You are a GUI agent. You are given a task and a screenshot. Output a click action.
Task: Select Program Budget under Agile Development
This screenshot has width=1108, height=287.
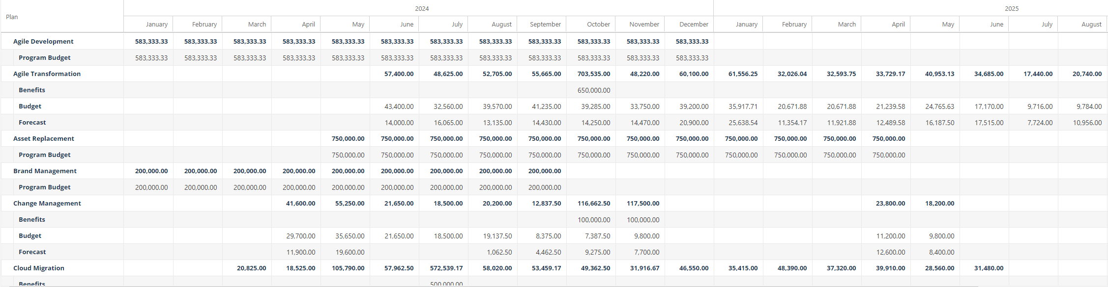click(x=44, y=57)
